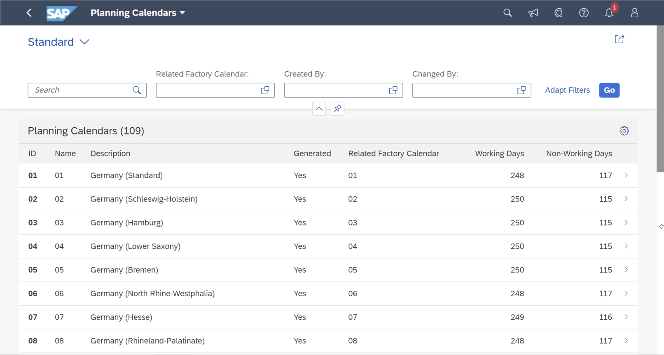
Task: Open value help for Related Factory Calendar
Action: point(265,90)
